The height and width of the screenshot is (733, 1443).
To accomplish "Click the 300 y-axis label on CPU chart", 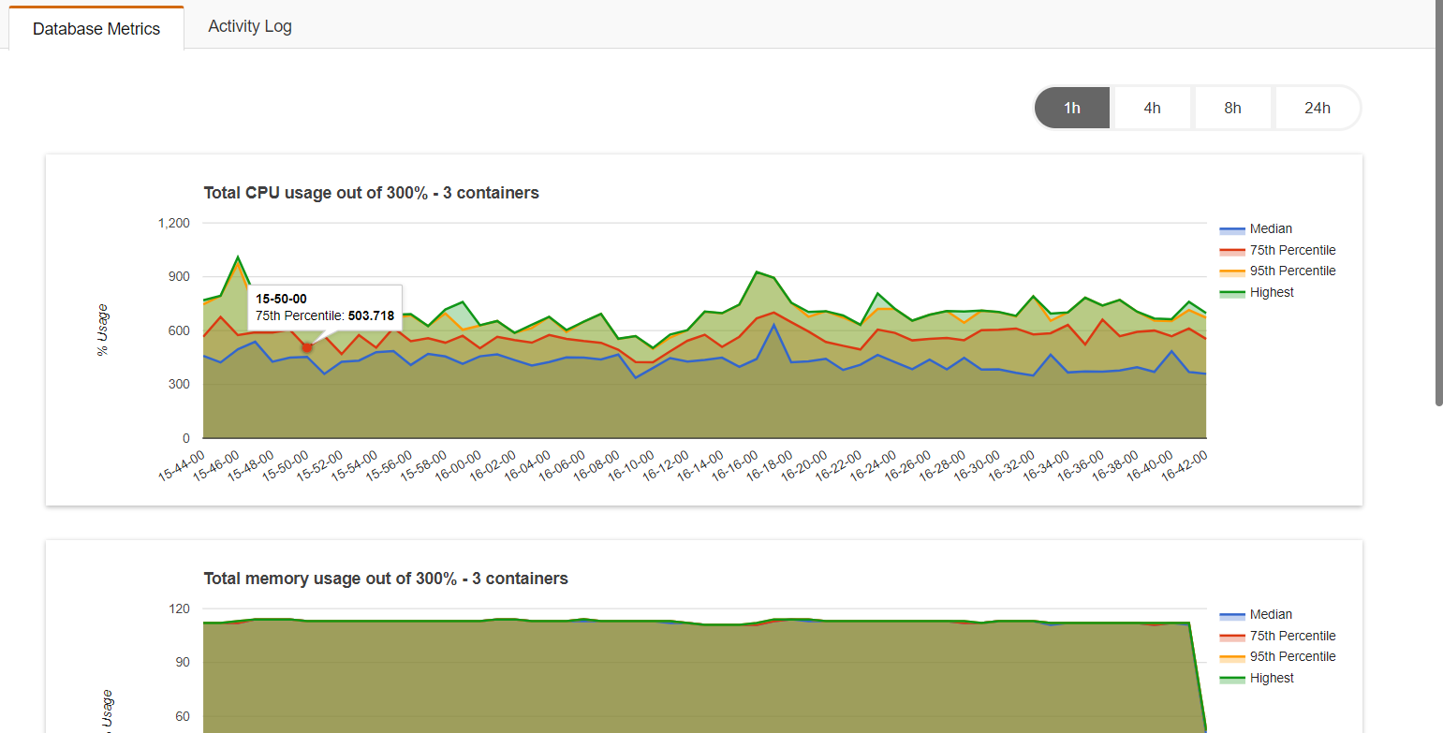I will click(x=179, y=384).
